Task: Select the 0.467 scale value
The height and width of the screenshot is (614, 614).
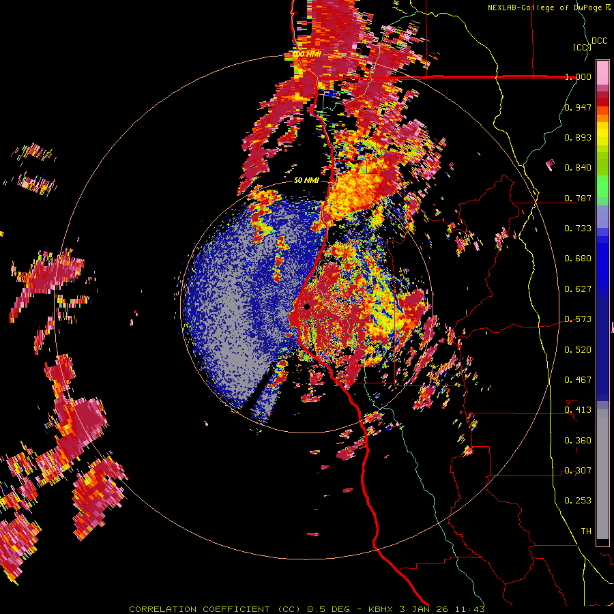Action: (578, 380)
